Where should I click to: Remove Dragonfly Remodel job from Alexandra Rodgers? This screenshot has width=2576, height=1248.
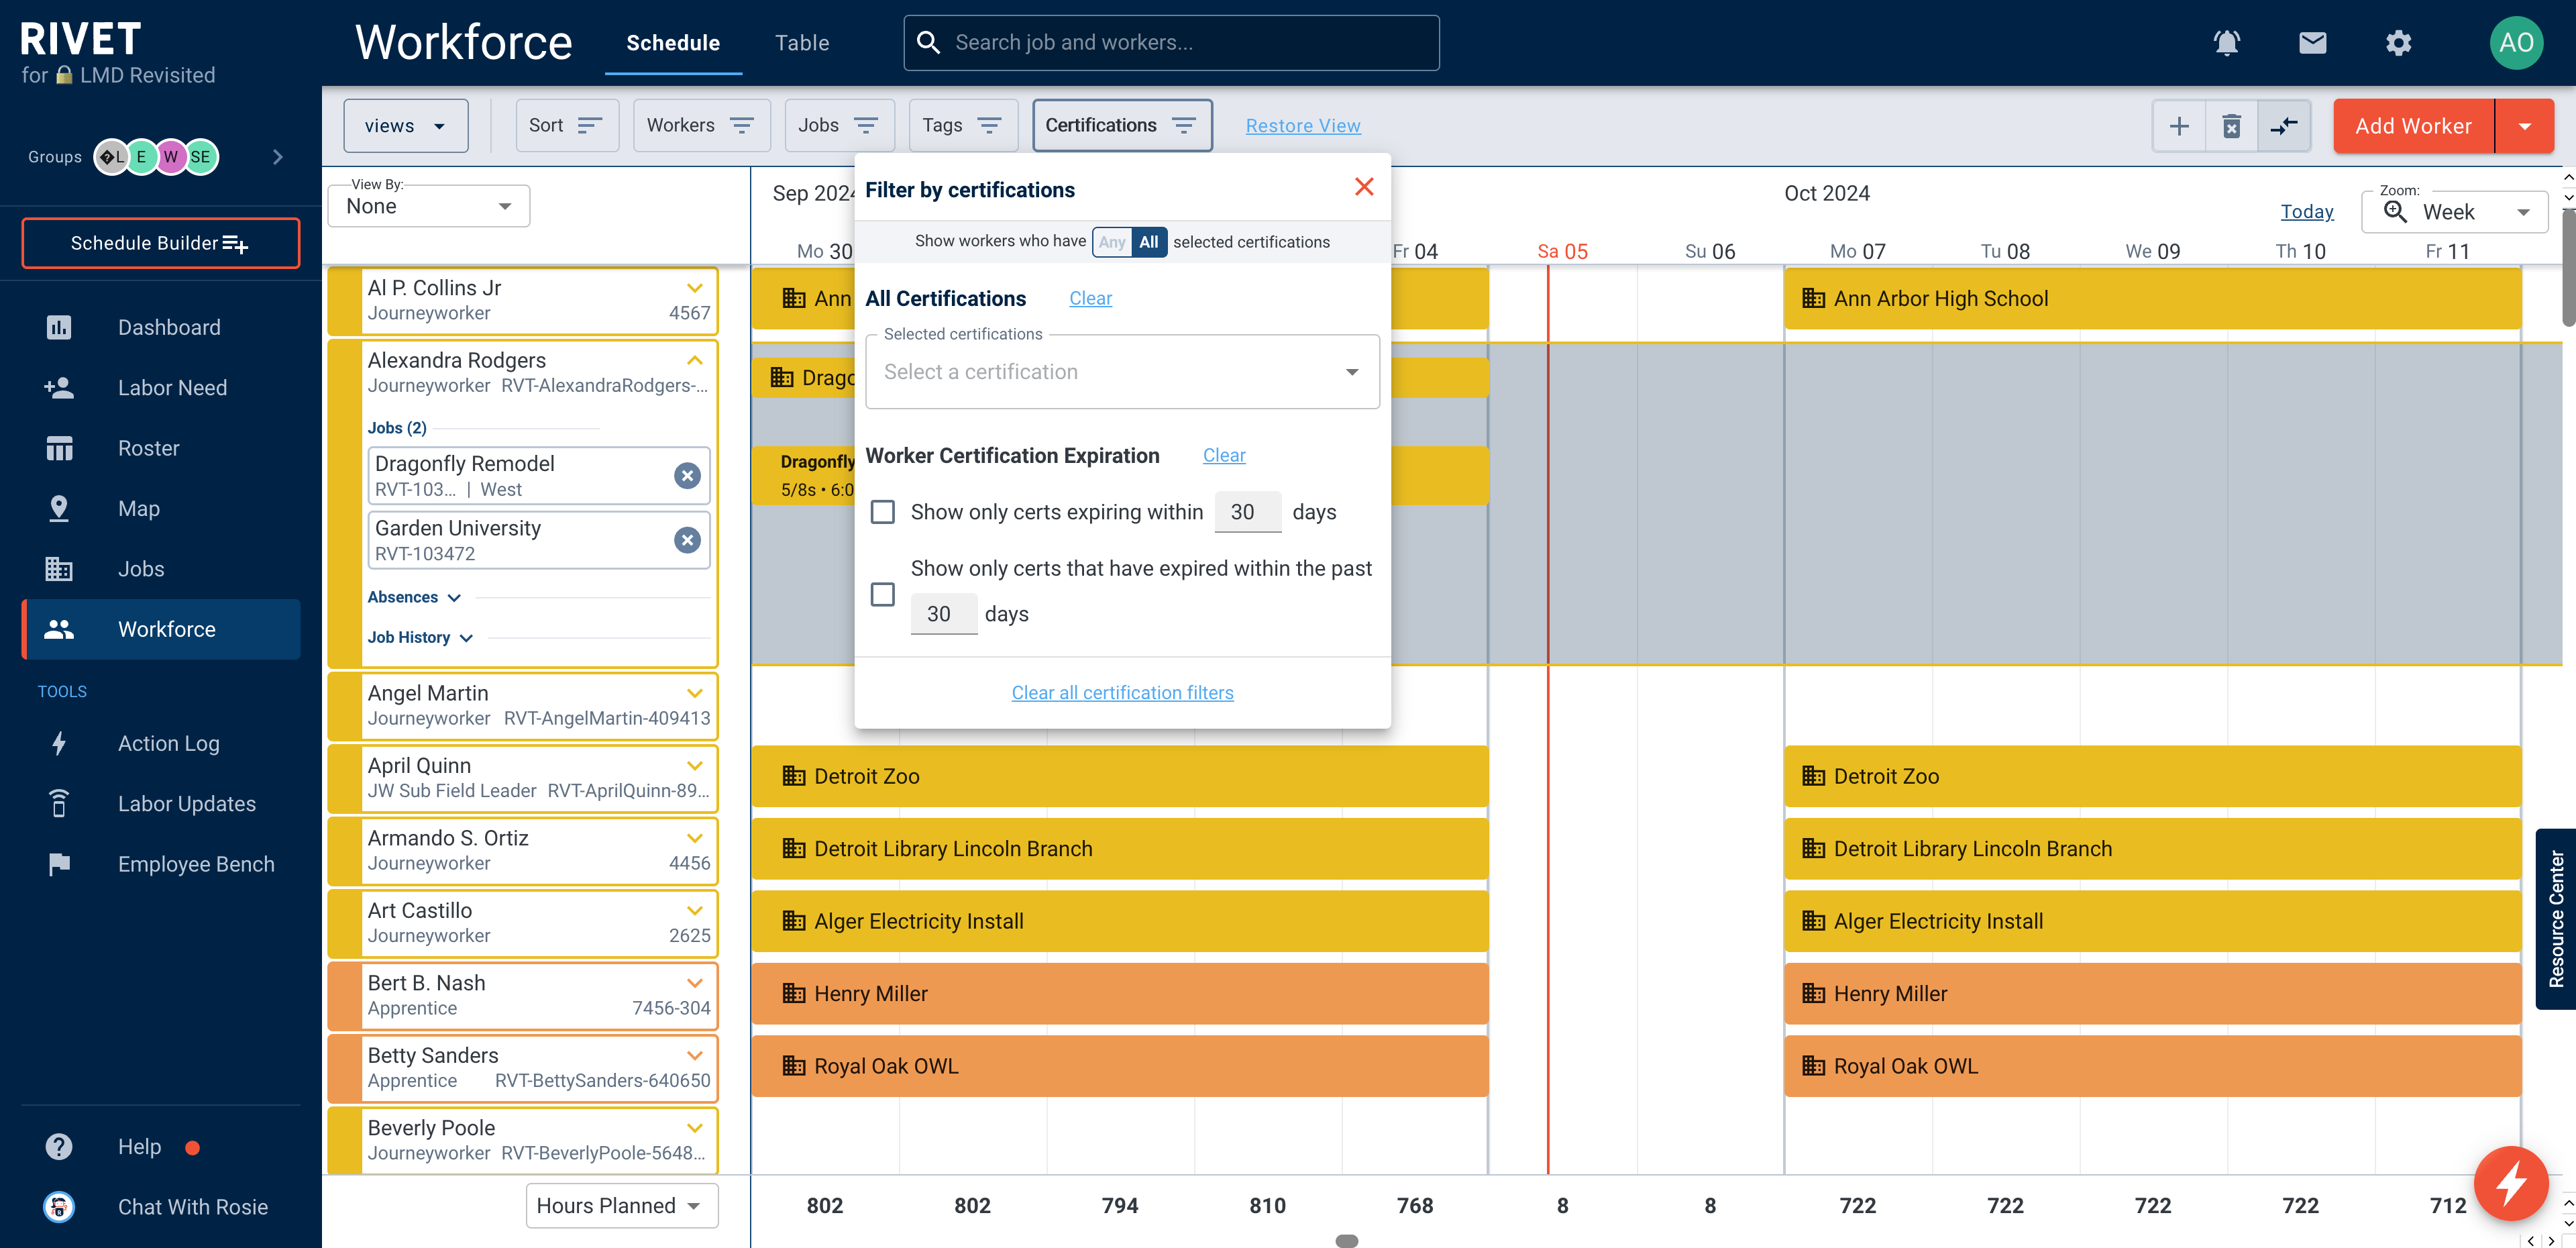pos(687,476)
